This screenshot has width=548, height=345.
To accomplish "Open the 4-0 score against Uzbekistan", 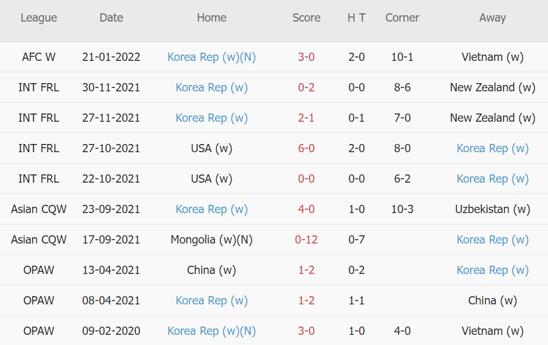I will click(x=306, y=209).
